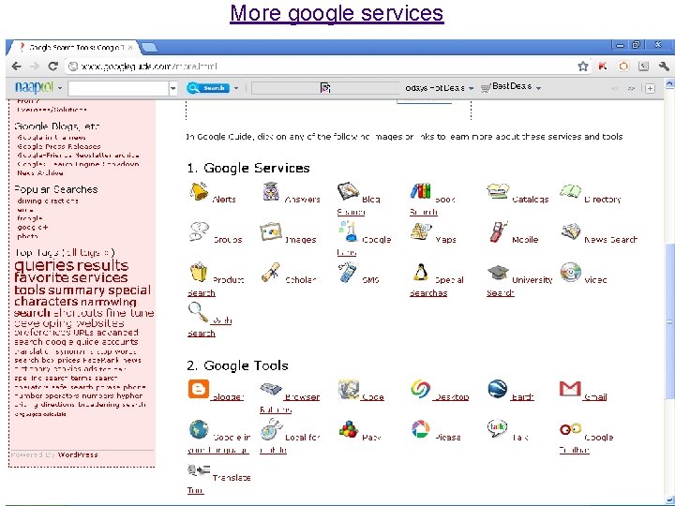
Task: Open the News Search newspaper icon
Action: pos(571,231)
